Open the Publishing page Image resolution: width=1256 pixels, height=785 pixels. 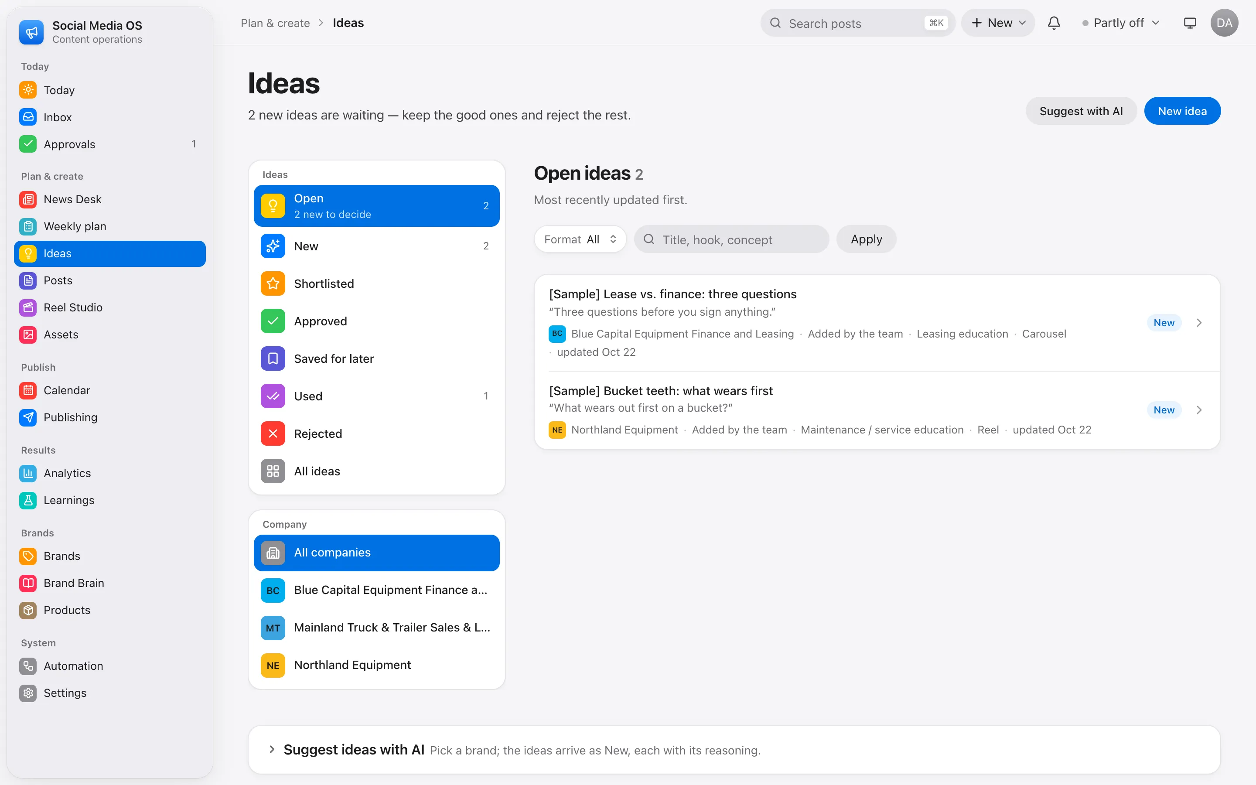(x=109, y=417)
